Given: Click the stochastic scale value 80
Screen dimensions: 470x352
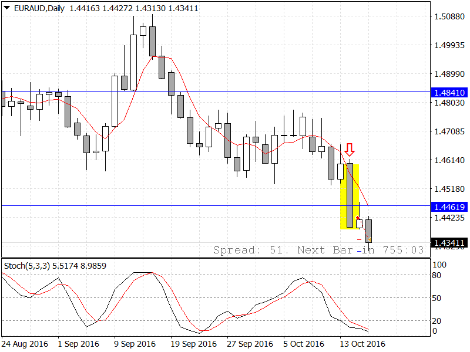Looking at the screenshot, I should [x=437, y=275].
